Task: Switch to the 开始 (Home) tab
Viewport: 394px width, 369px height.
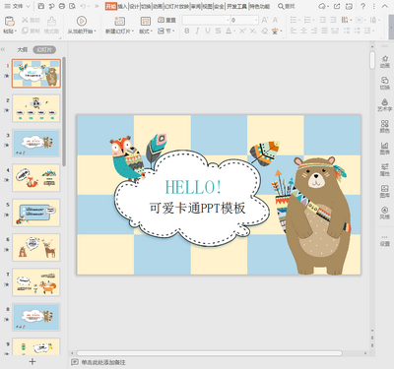Action: click(x=111, y=6)
